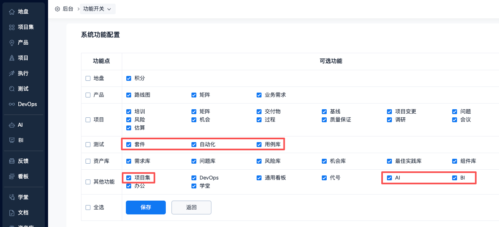
Task: Click the 返回 button
Action: pos(191,208)
